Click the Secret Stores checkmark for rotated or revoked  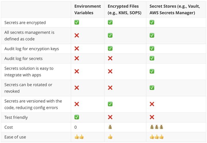click(152, 88)
